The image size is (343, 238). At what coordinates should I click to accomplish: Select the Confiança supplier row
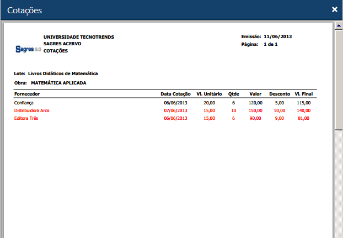25,103
